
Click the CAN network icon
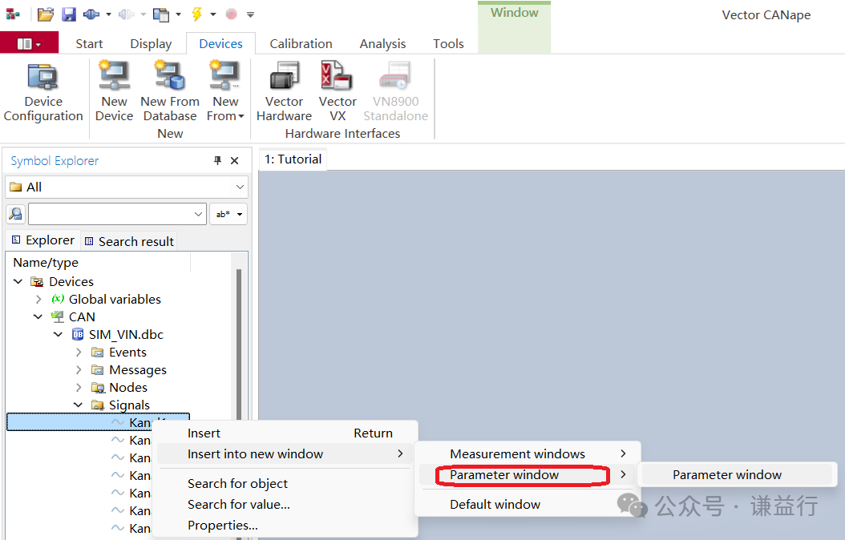point(57,316)
